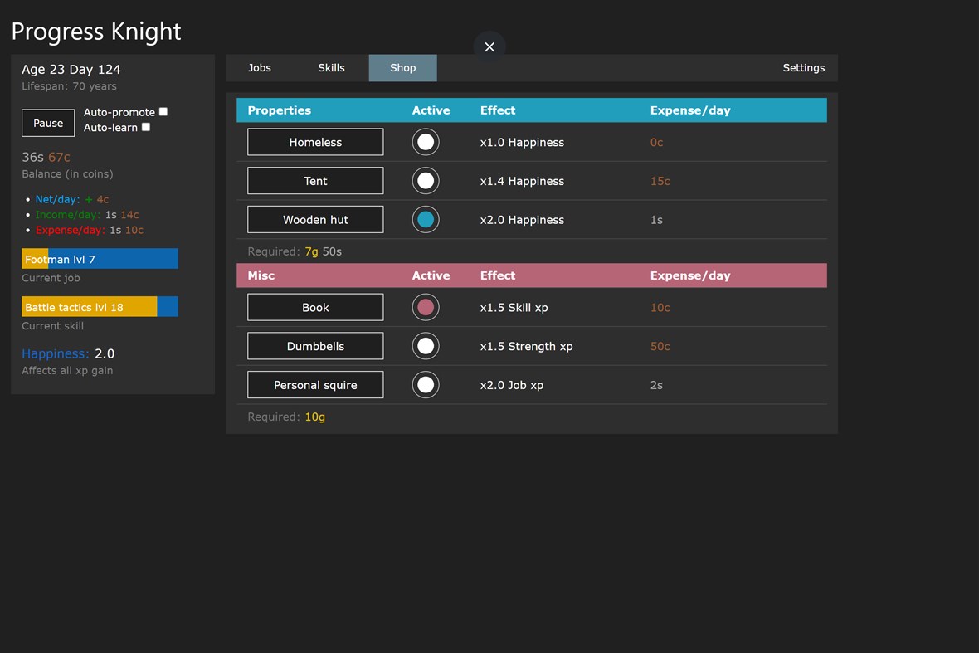Enable the Personal squire item
This screenshot has height=653, width=979.
[426, 384]
